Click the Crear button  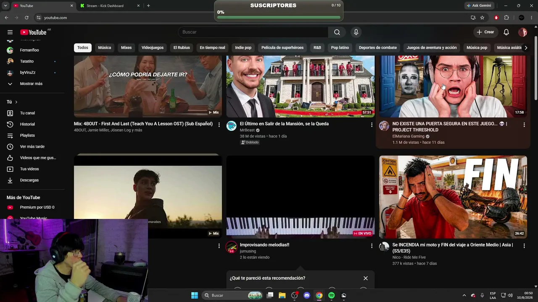pyautogui.click(x=485, y=32)
